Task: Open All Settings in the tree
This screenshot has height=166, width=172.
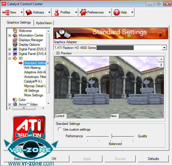Action: (x=32, y=91)
